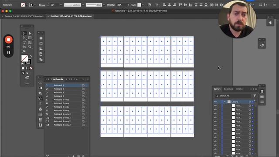Pause the screen recording

point(8,52)
